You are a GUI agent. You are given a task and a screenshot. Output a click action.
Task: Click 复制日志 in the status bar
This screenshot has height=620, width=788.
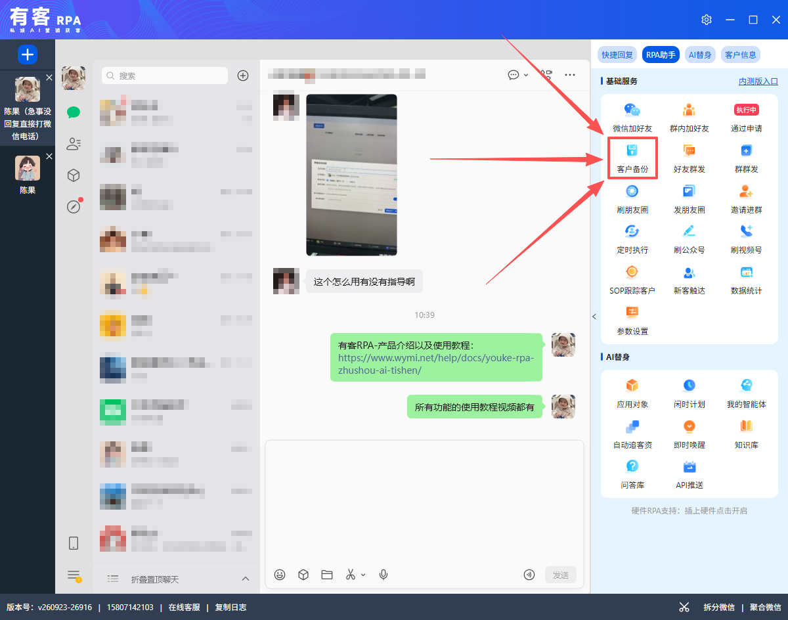click(x=231, y=608)
